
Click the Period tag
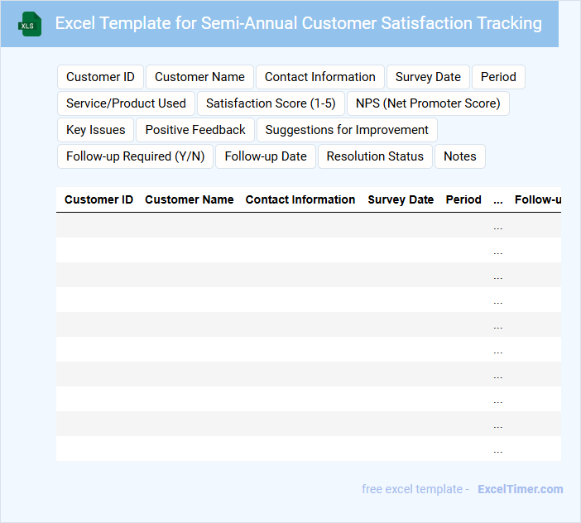pos(498,77)
